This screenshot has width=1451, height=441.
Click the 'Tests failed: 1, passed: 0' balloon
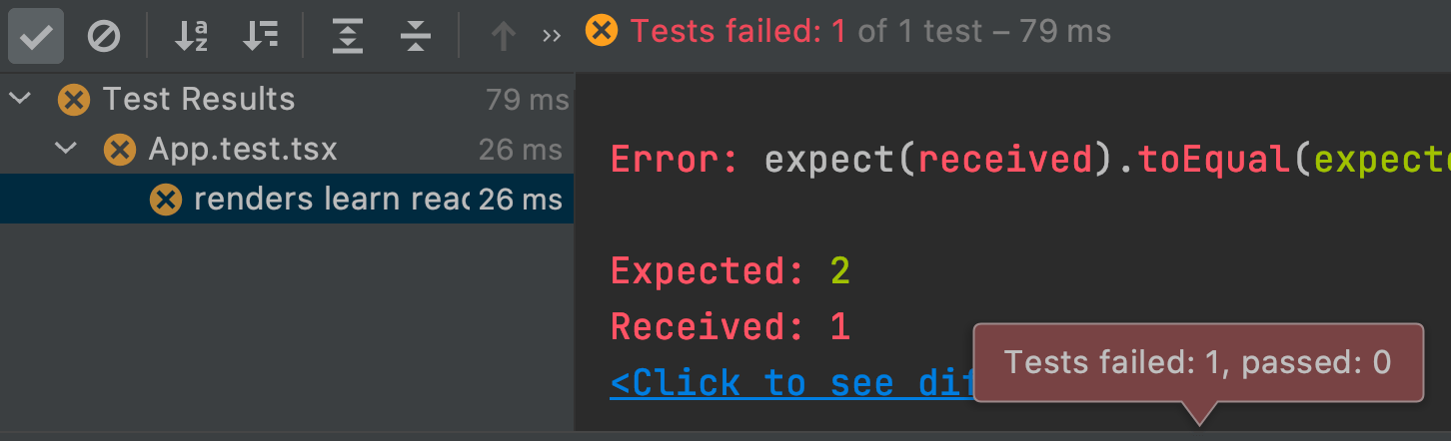(x=1197, y=362)
